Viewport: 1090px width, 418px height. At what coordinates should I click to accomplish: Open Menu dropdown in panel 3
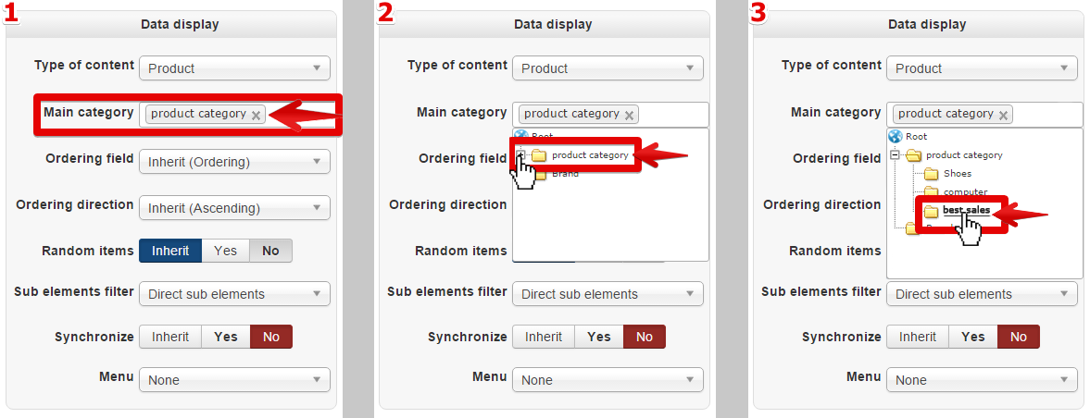coord(982,380)
